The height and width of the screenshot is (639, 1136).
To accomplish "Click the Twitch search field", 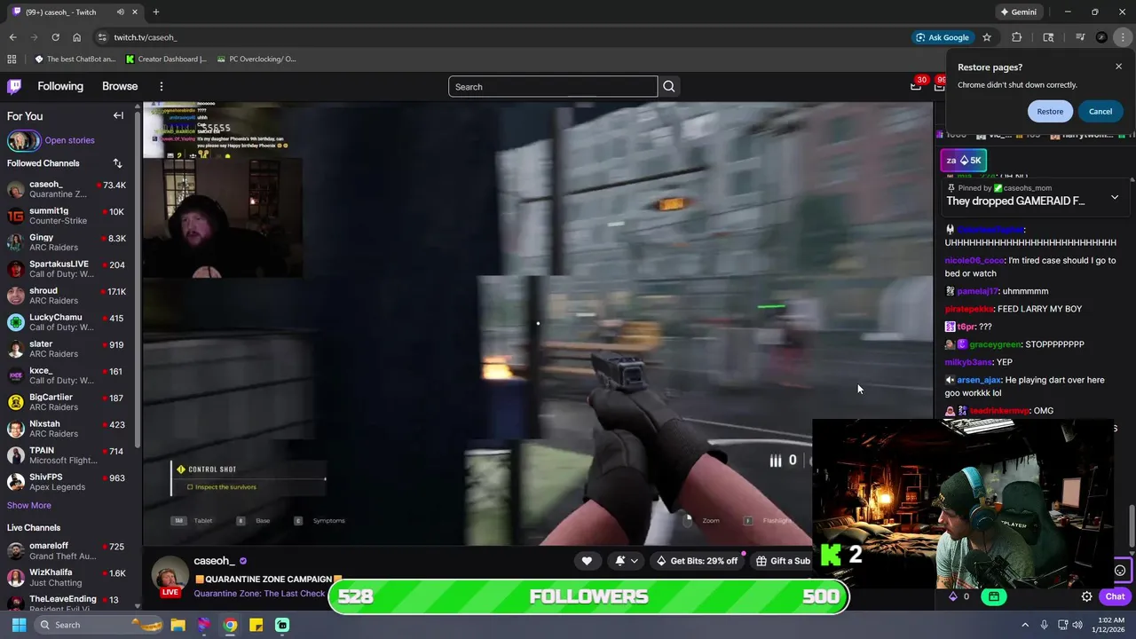I will coord(553,86).
